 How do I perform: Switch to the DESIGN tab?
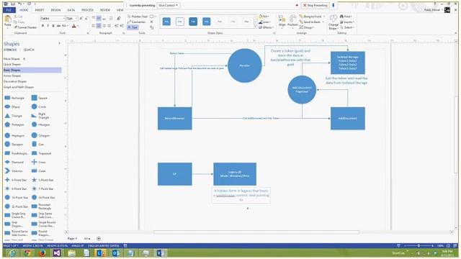55,10
